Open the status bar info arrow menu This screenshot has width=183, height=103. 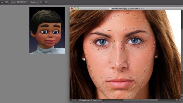pos(104,100)
